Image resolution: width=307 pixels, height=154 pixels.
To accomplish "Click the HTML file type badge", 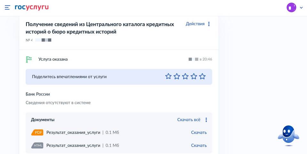I will 37,145.
